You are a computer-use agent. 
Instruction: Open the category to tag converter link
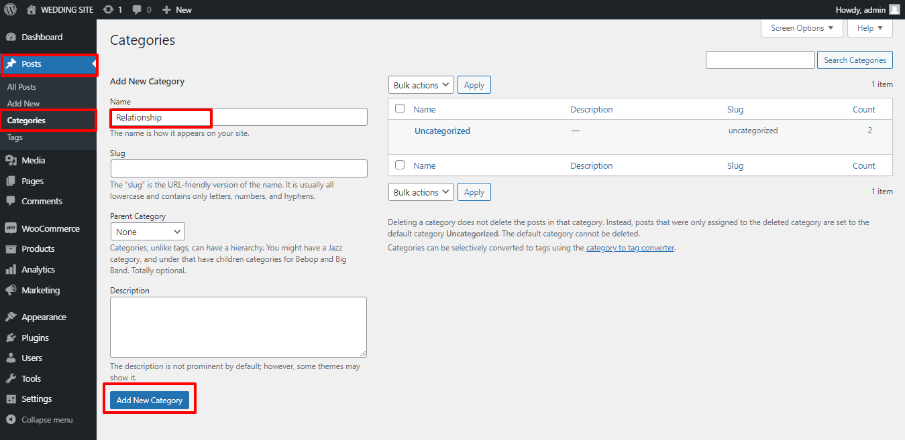click(x=630, y=248)
